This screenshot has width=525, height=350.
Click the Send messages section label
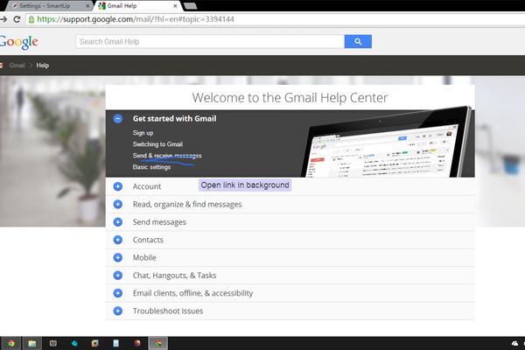159,222
